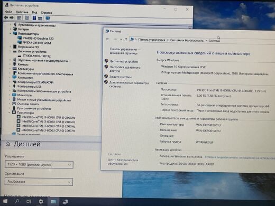This screenshot has width=275, height=206.
Task: Open Настройка удаленного доступа link
Action: pyautogui.click(x=125, y=69)
